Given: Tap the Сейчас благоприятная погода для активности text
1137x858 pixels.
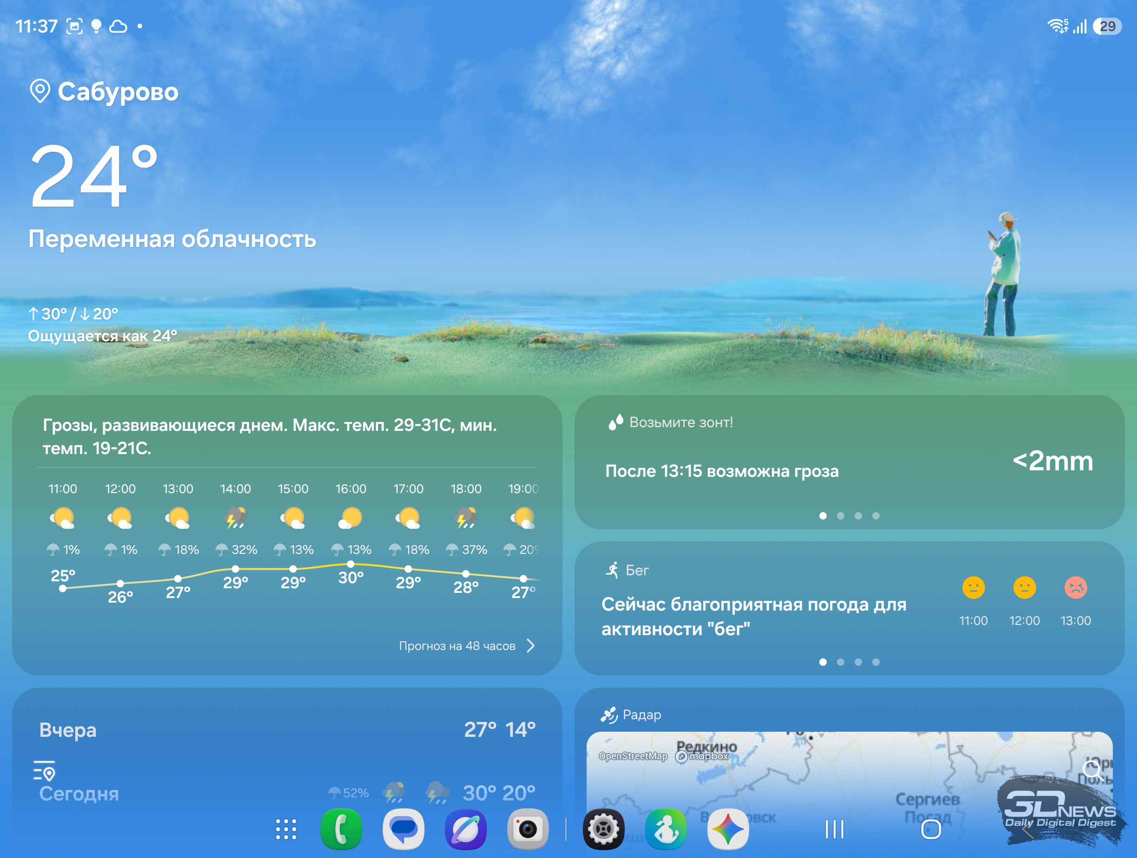Looking at the screenshot, I should point(753,617).
